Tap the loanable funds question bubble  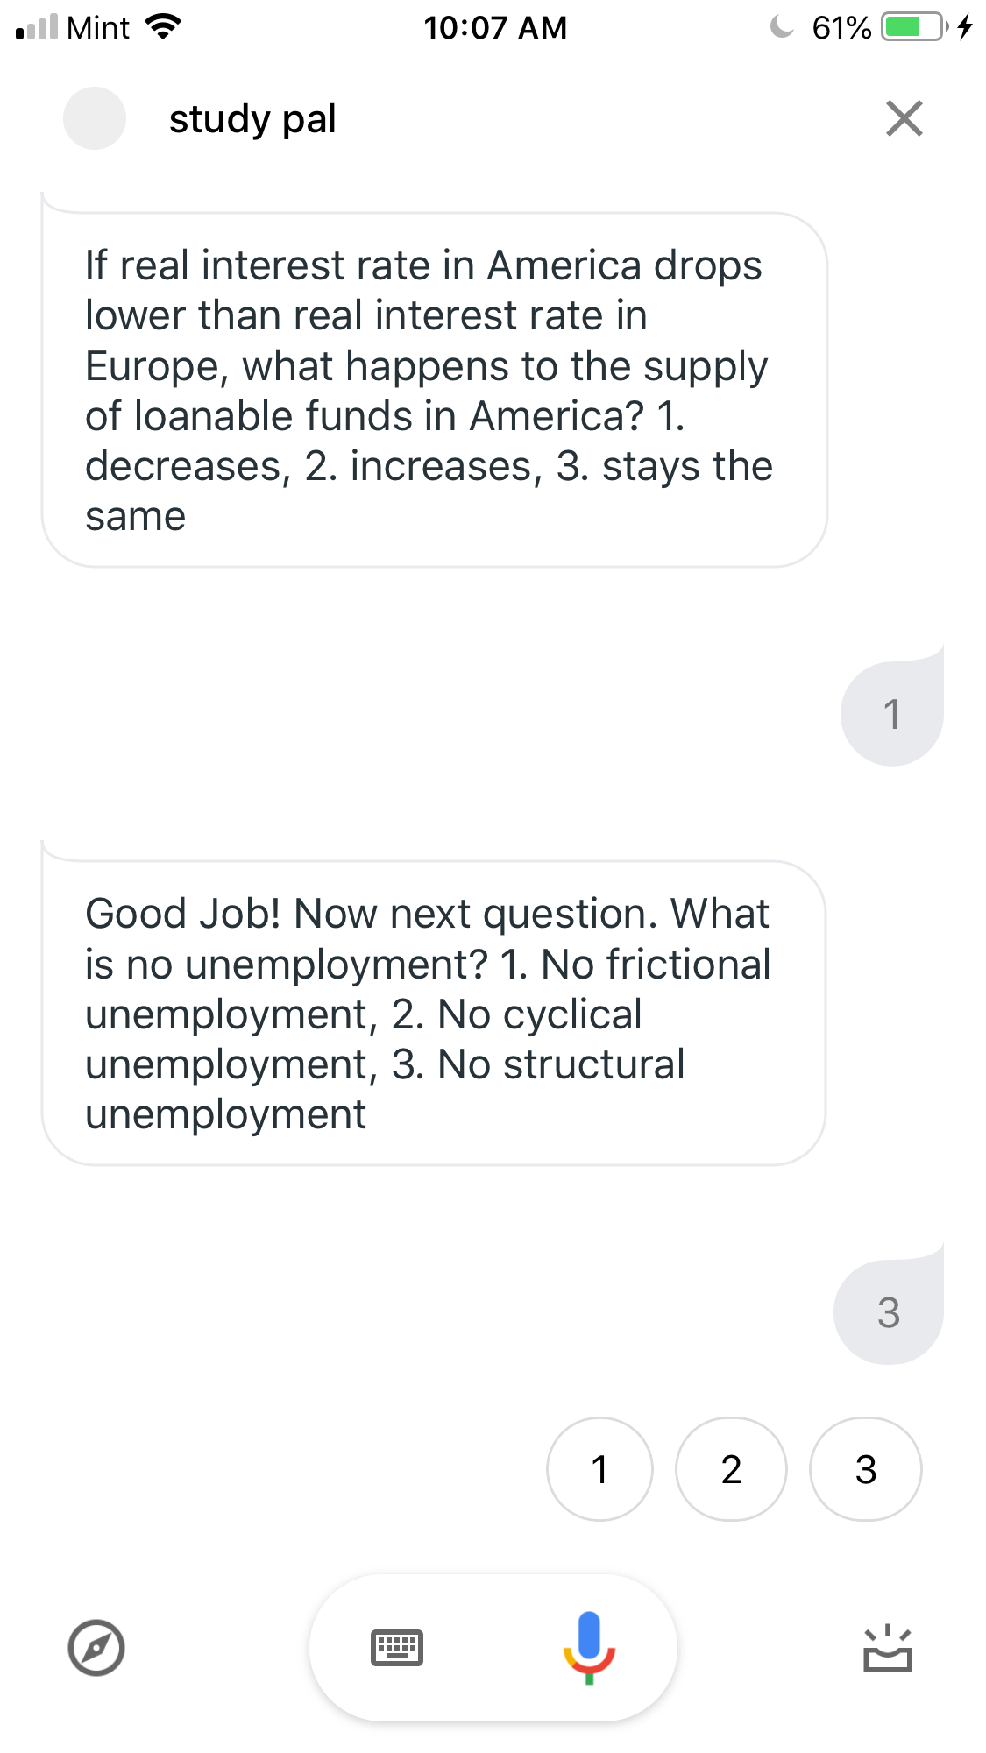434,390
